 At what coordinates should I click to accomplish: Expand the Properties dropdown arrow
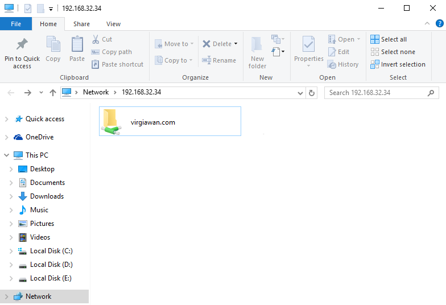[x=308, y=66]
